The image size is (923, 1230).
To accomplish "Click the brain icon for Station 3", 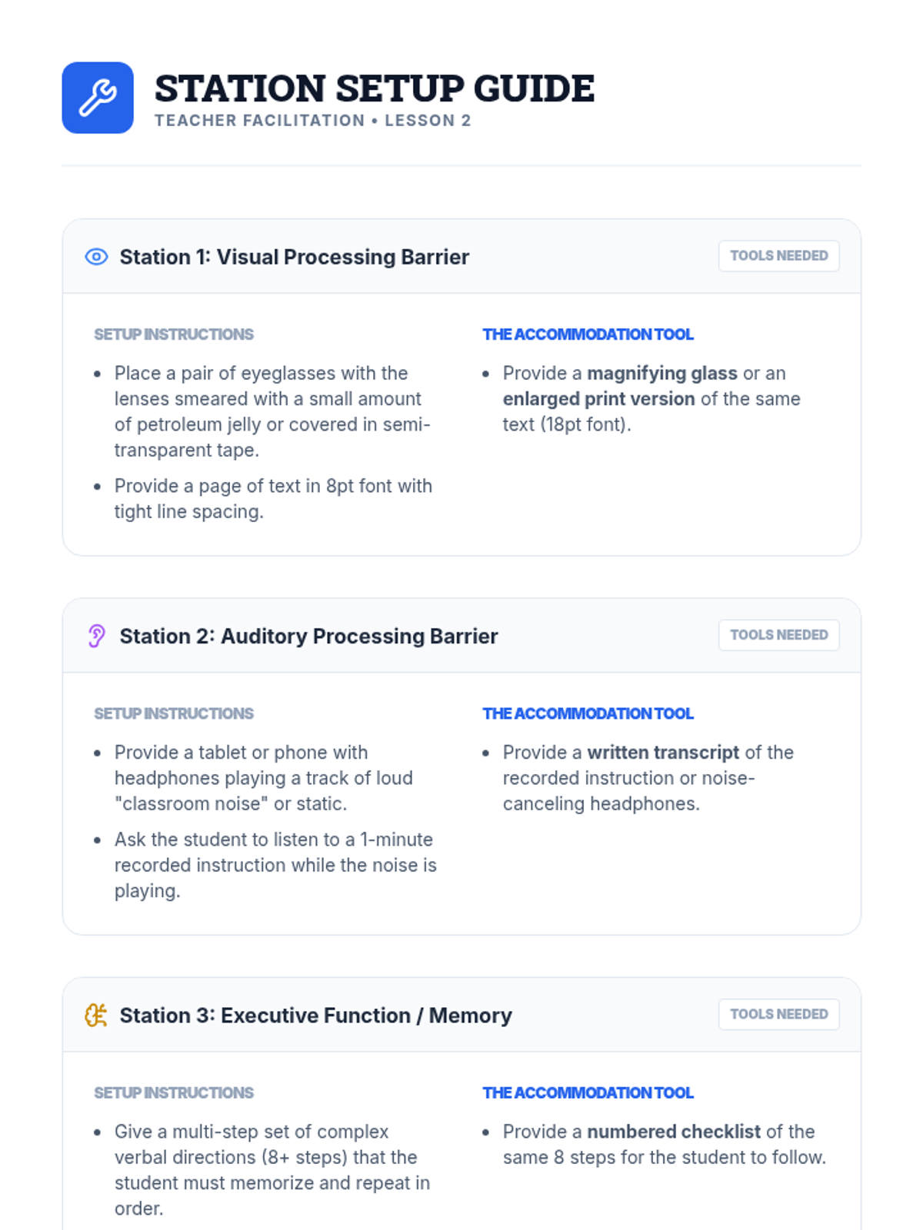I will (96, 1016).
